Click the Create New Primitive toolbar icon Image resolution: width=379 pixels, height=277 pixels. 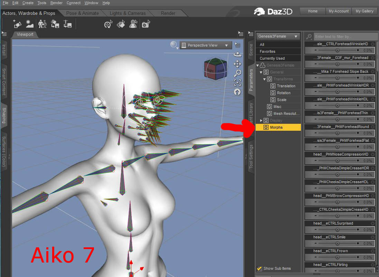tap(17, 24)
